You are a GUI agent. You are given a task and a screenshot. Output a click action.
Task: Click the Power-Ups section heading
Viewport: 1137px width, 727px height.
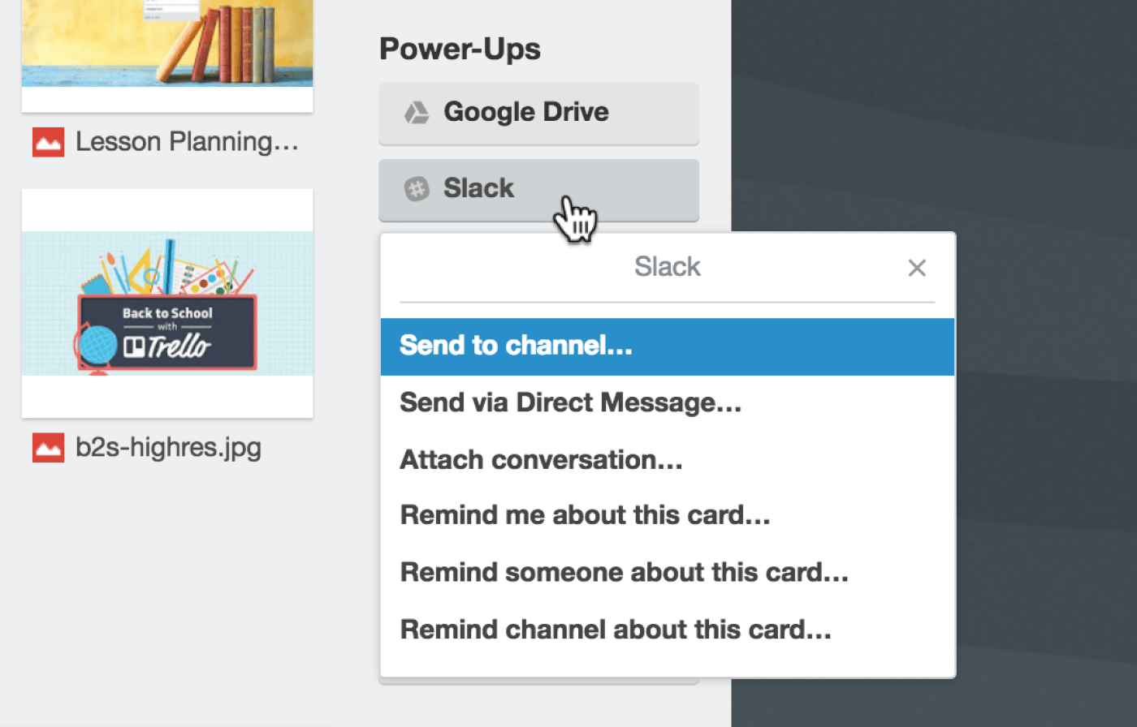point(460,49)
